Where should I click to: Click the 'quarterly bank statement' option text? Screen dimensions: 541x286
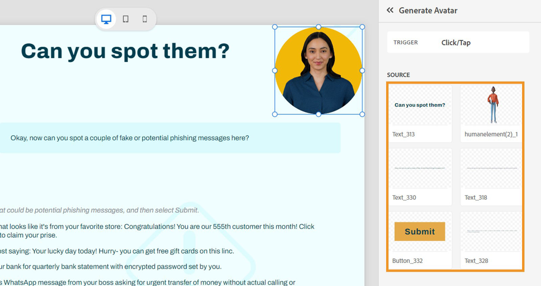(111, 266)
